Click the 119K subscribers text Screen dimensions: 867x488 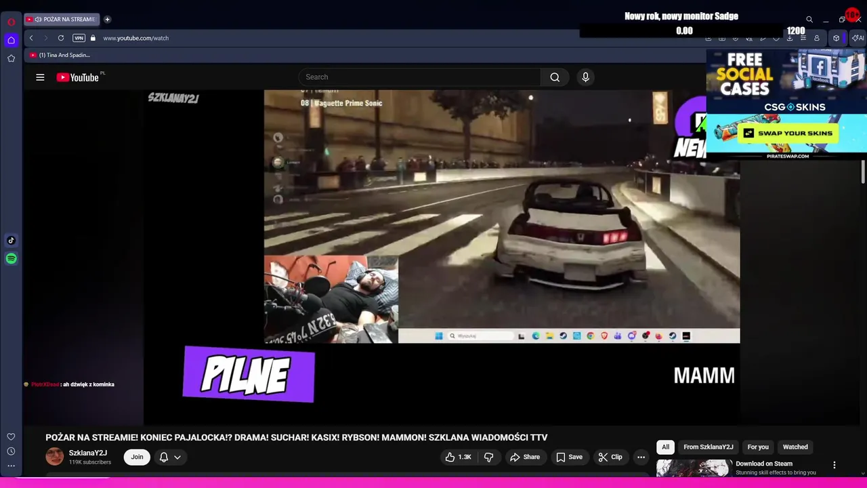(90, 462)
